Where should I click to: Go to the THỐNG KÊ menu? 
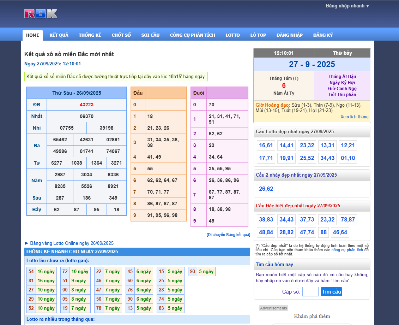click(90, 35)
